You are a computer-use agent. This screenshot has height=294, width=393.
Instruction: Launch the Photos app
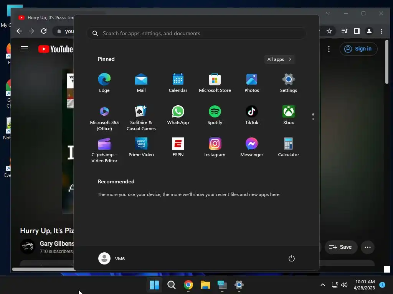coord(252,83)
